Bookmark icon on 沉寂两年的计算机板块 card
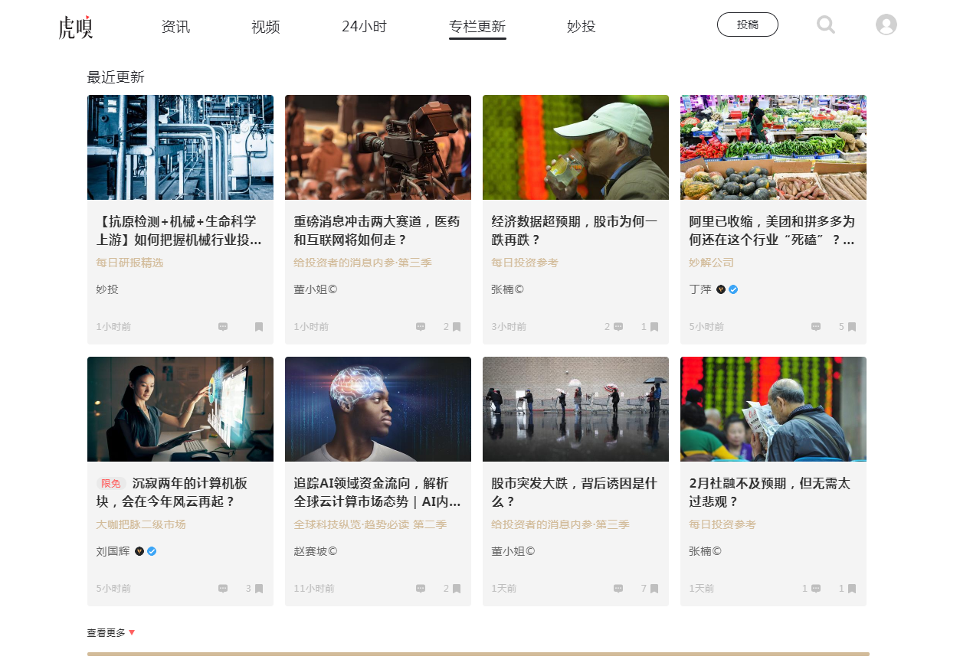 click(259, 589)
